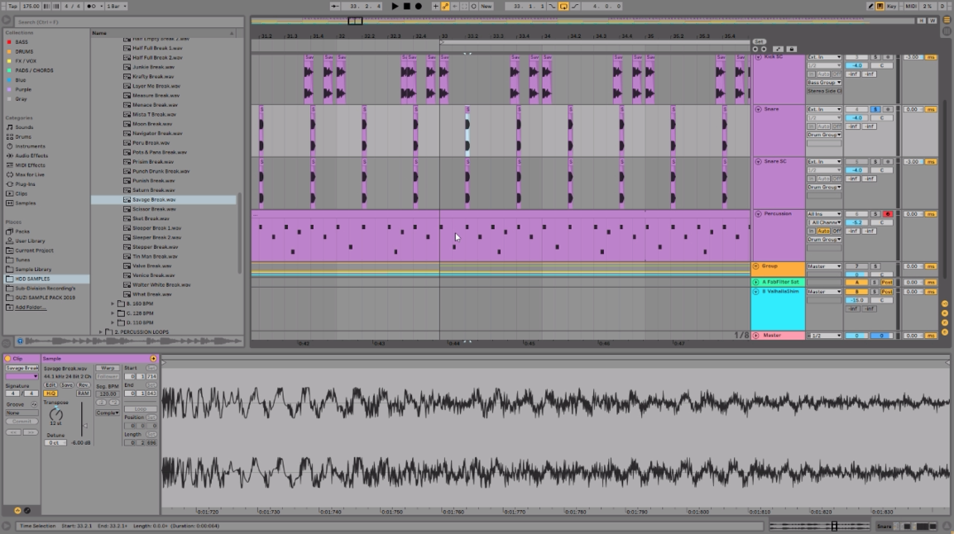The width and height of the screenshot is (954, 534).
Task: Stop playback with the transport Stop button
Action: pyautogui.click(x=407, y=6)
